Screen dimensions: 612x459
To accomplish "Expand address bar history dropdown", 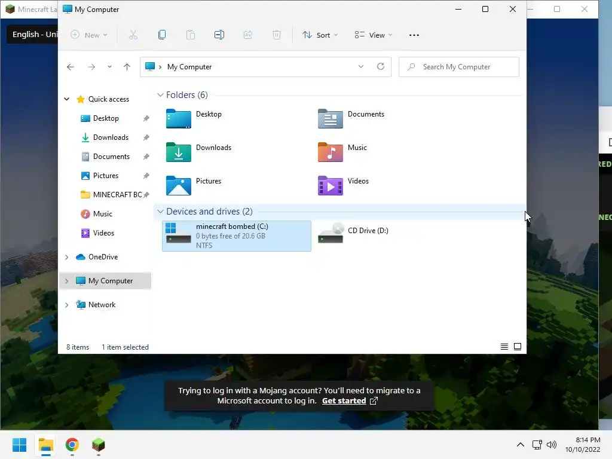I will coord(361,67).
